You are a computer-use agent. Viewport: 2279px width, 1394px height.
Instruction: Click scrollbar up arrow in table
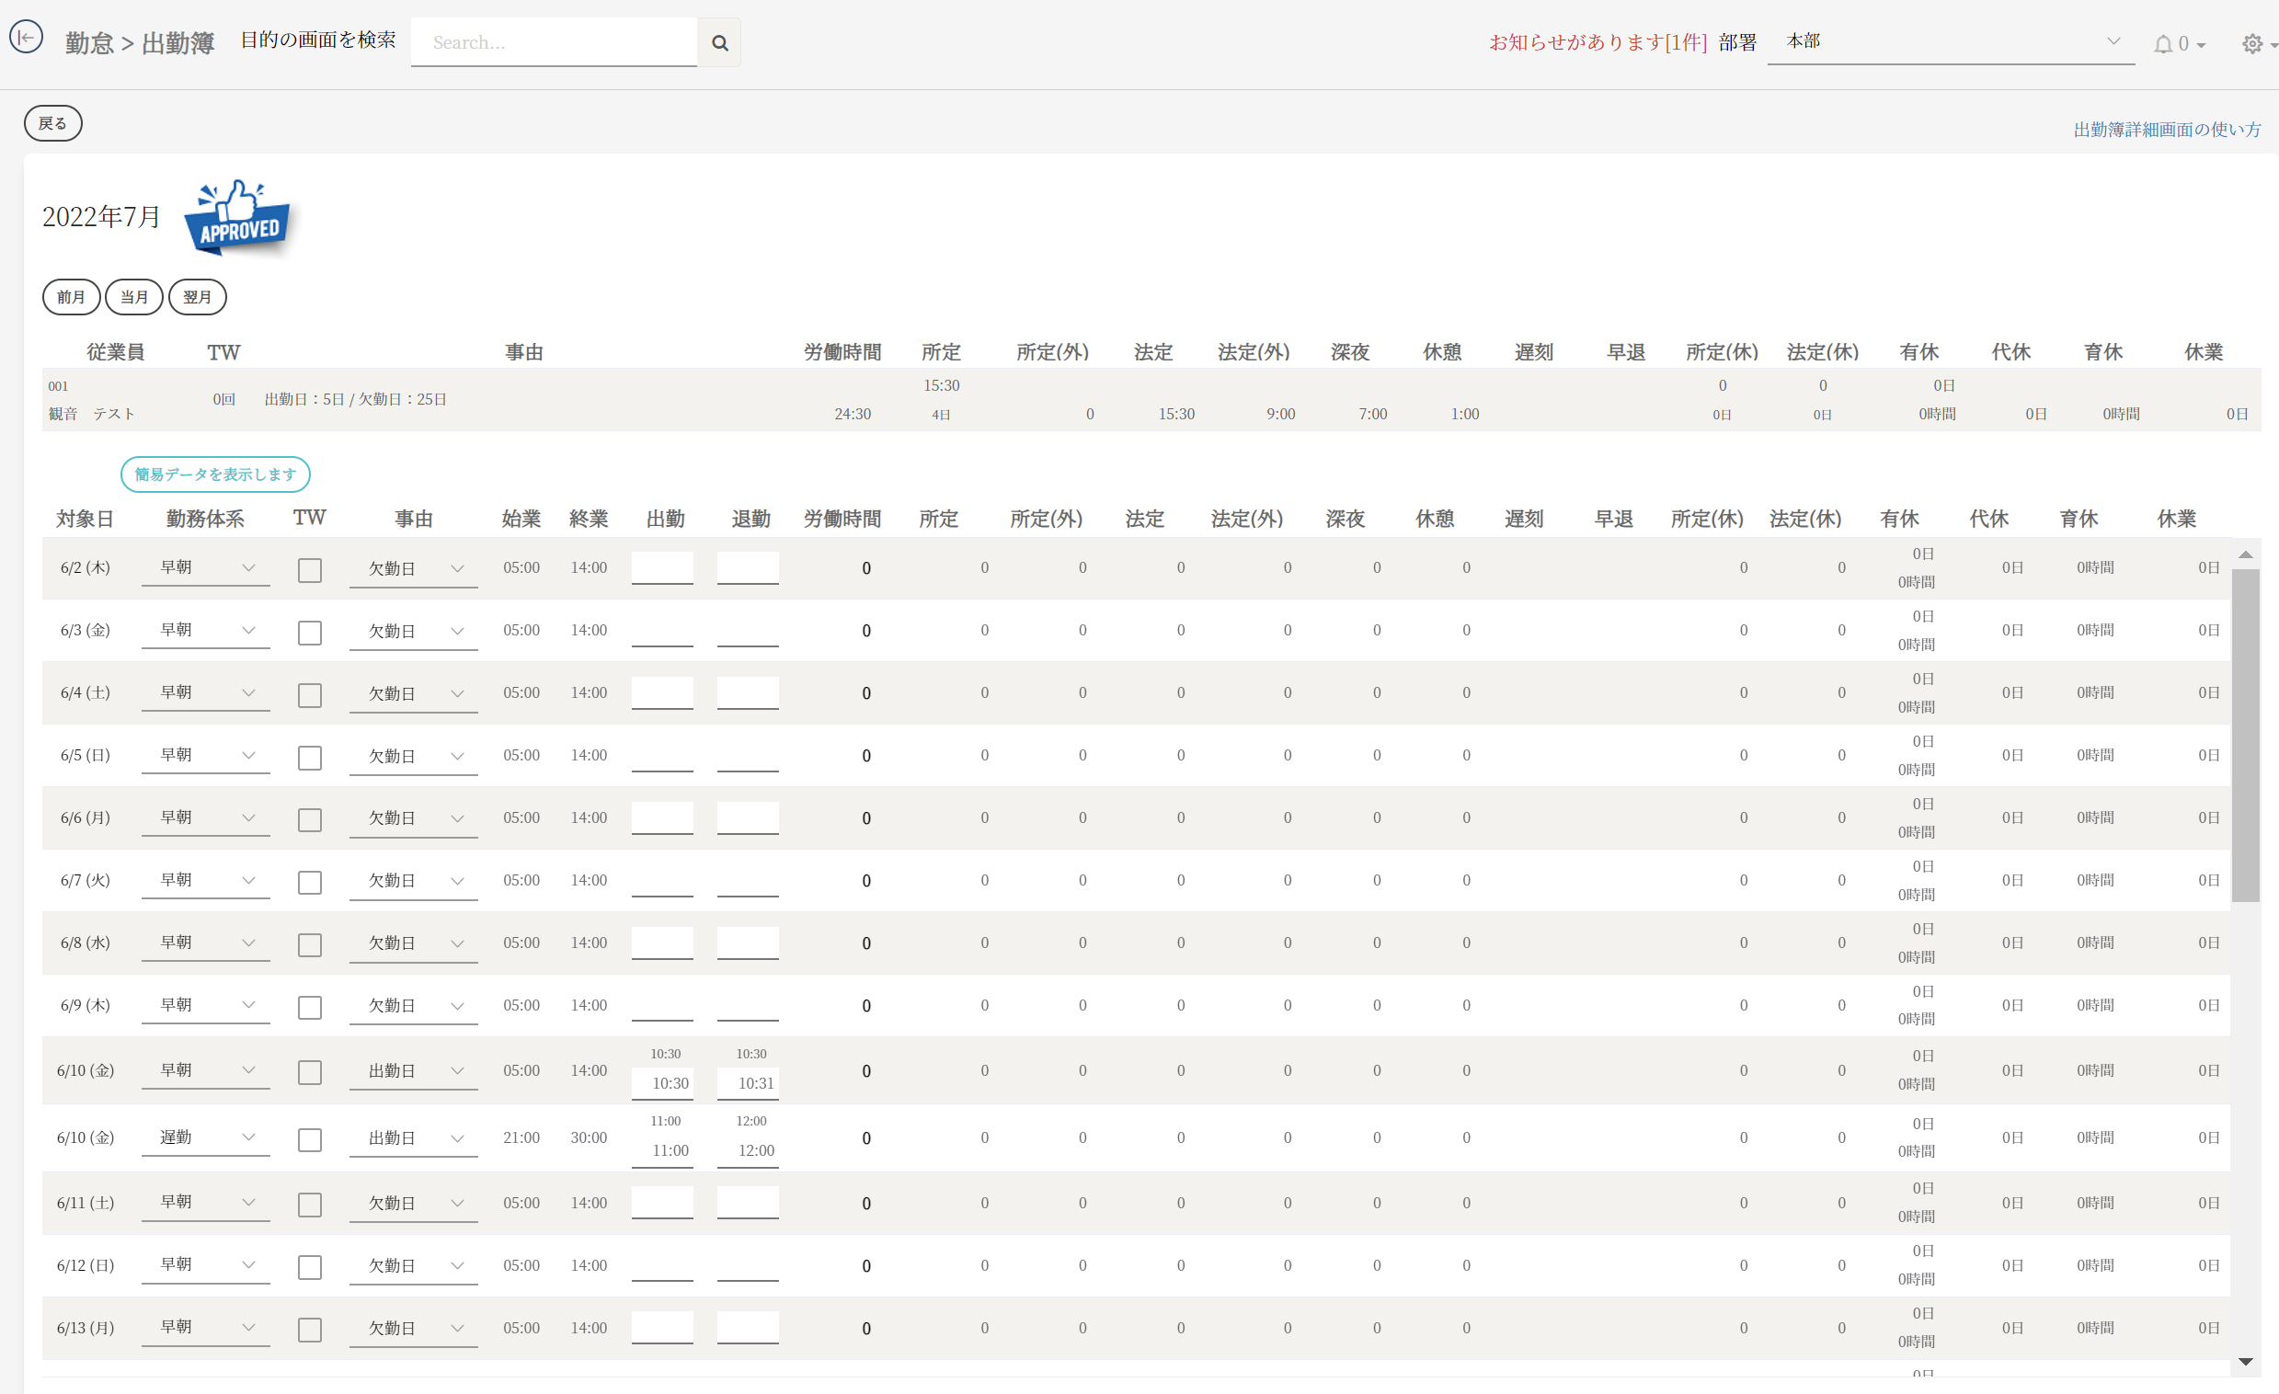tap(2245, 554)
